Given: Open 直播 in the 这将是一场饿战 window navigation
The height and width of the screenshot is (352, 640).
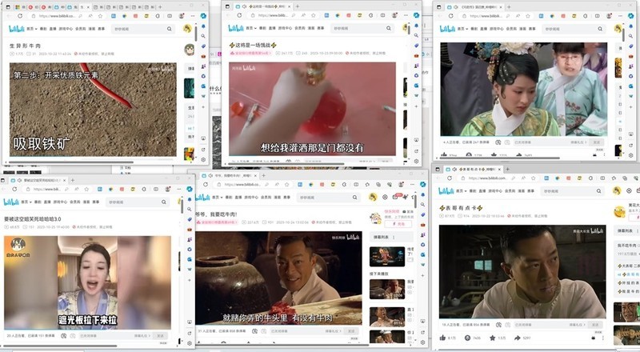Looking at the screenshot, I should (x=272, y=28).
